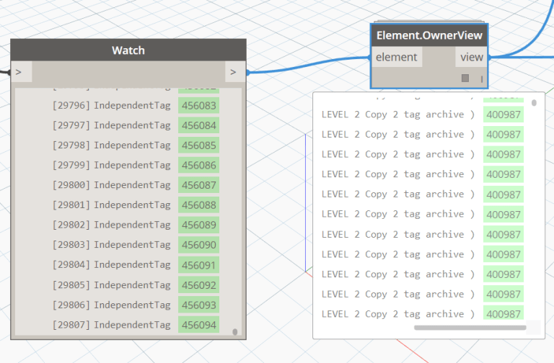Select row [29797] IndependentTag
The image size is (554, 363).
coord(136,125)
